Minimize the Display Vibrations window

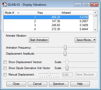[x=78, y=5]
